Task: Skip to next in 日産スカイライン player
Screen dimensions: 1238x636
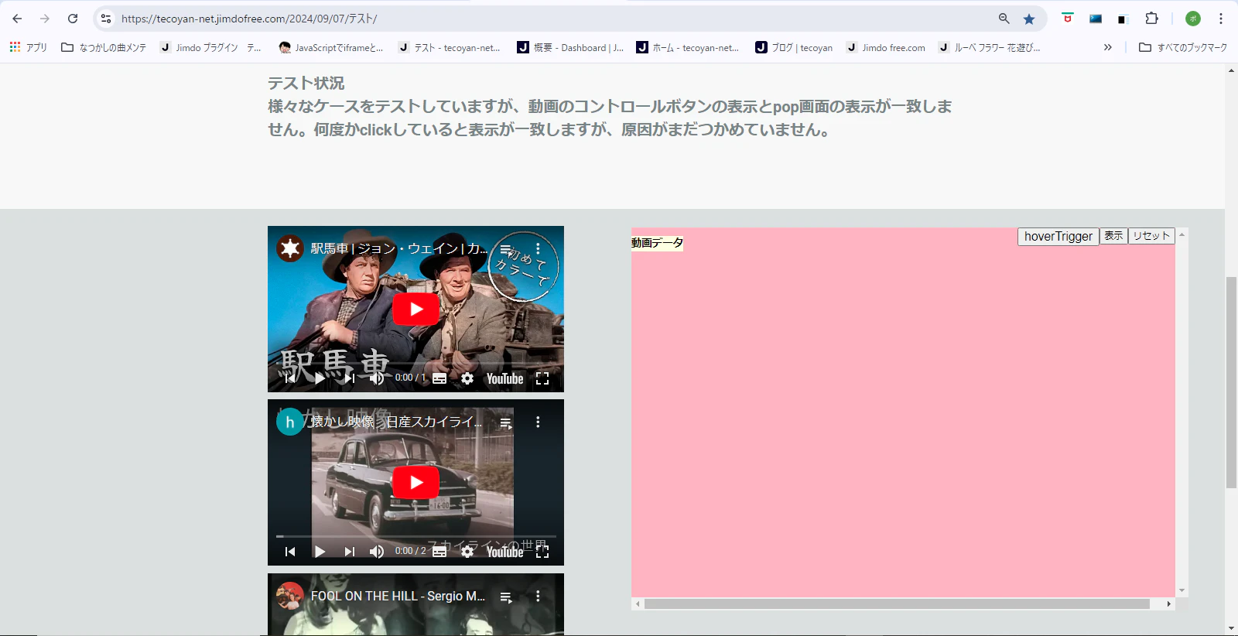Action: [349, 552]
